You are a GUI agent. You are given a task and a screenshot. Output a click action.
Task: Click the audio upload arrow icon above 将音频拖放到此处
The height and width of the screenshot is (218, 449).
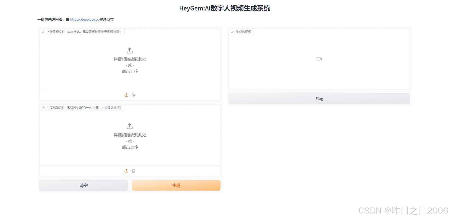pyautogui.click(x=130, y=50)
